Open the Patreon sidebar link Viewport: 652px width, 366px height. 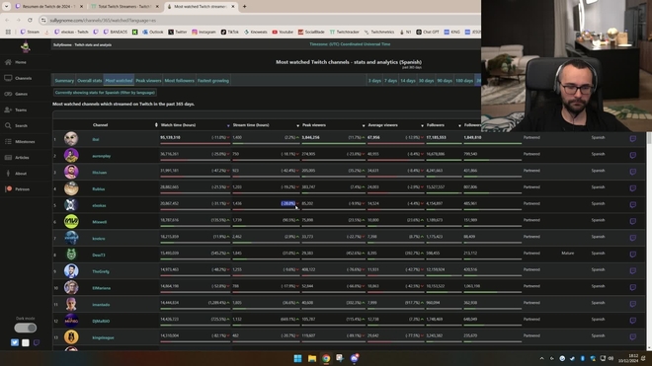(x=17, y=189)
